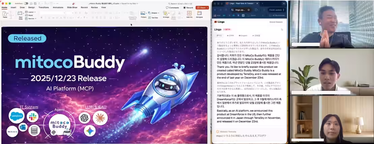This screenshot has width=374, height=144.
Task: Click the IT System heading on the slide
Action: [x=29, y=107]
